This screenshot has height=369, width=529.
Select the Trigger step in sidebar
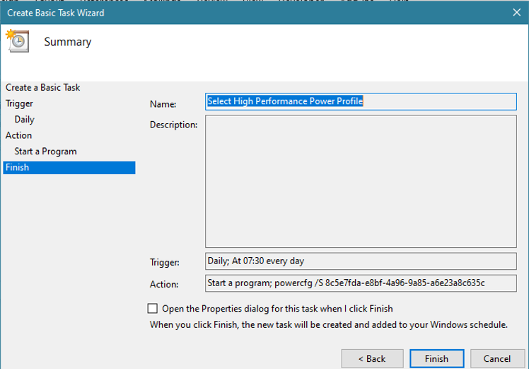click(x=19, y=103)
